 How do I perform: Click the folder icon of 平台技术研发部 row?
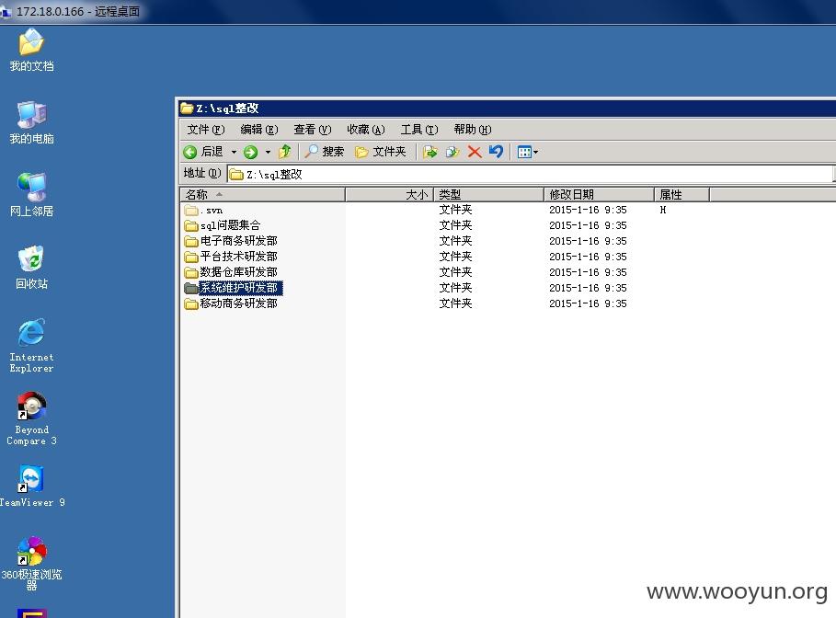coord(191,257)
